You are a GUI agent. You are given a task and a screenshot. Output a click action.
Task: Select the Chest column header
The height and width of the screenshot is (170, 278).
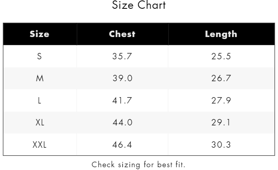(x=122, y=34)
